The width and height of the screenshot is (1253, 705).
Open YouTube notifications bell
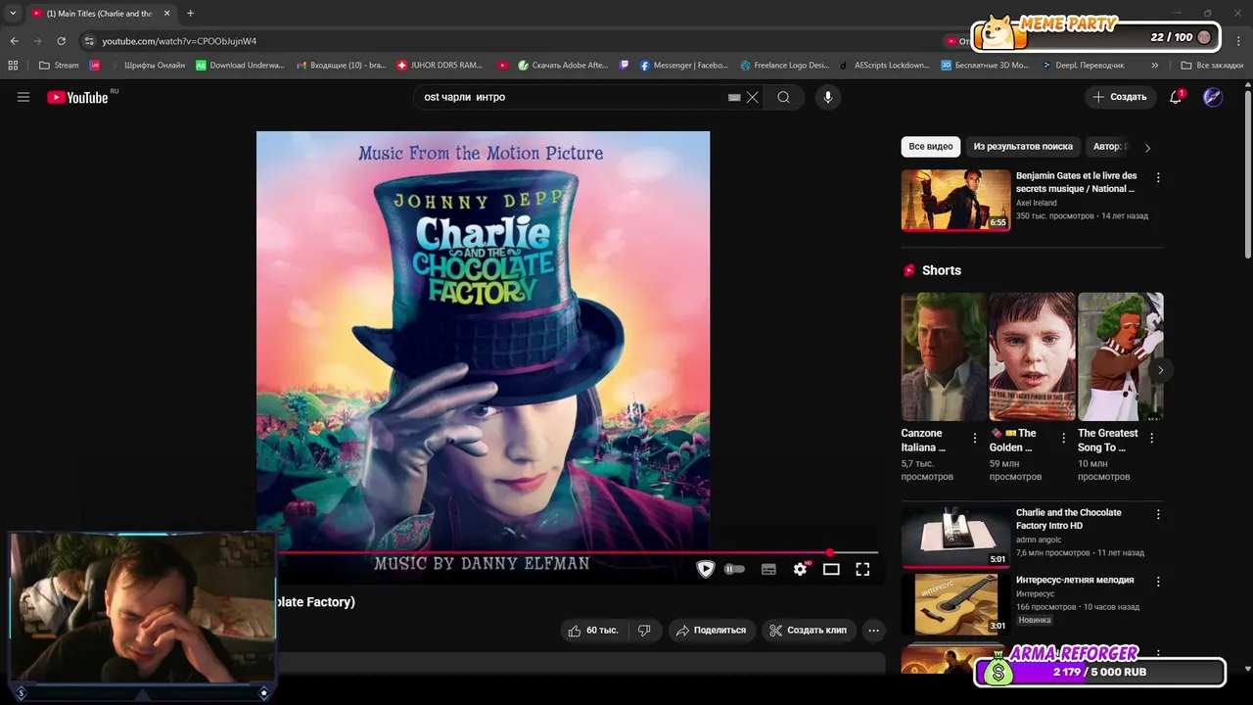click(1176, 97)
